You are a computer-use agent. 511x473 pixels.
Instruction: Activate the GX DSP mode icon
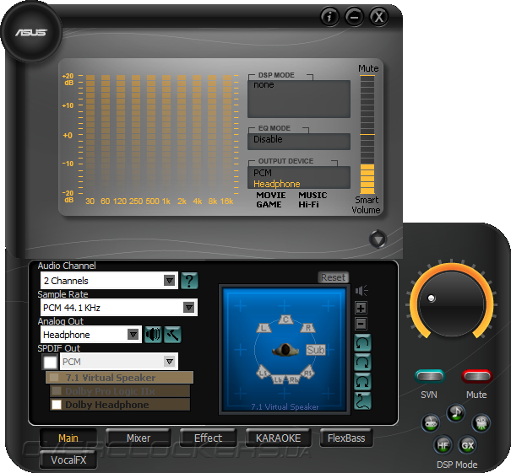pyautogui.click(x=468, y=445)
